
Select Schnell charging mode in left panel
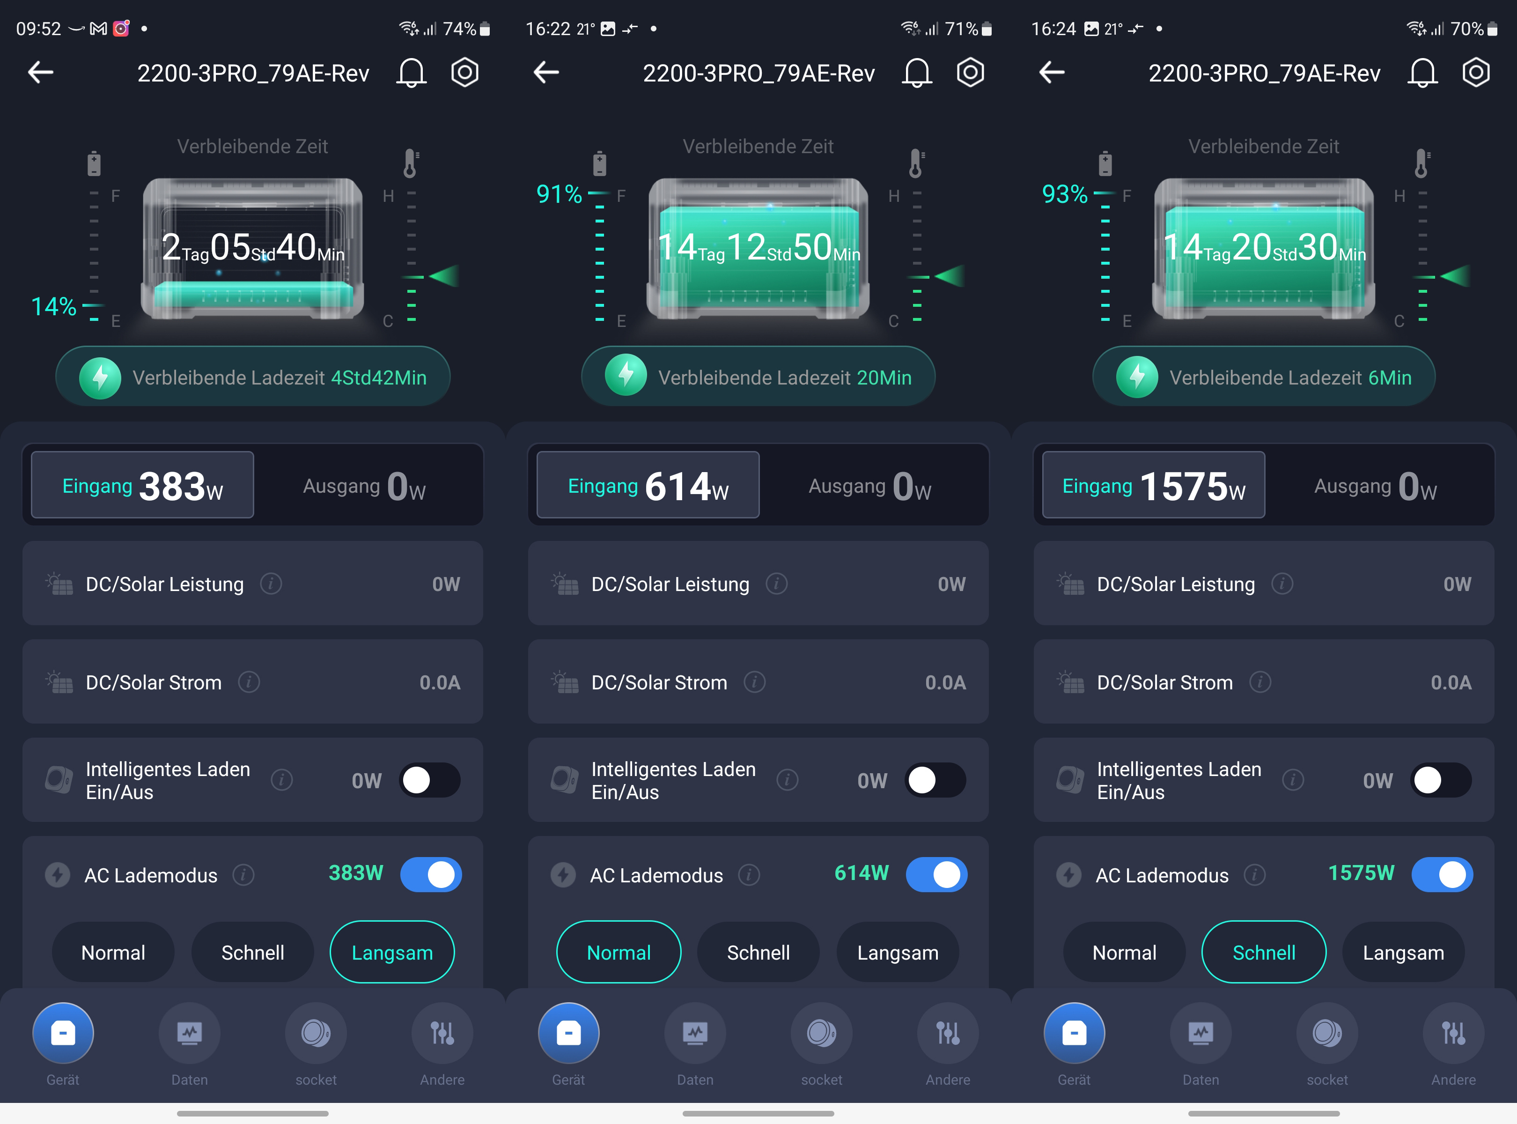coord(252,952)
